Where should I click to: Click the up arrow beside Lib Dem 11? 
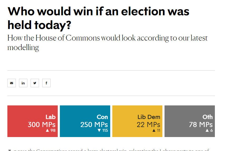coord(154,130)
